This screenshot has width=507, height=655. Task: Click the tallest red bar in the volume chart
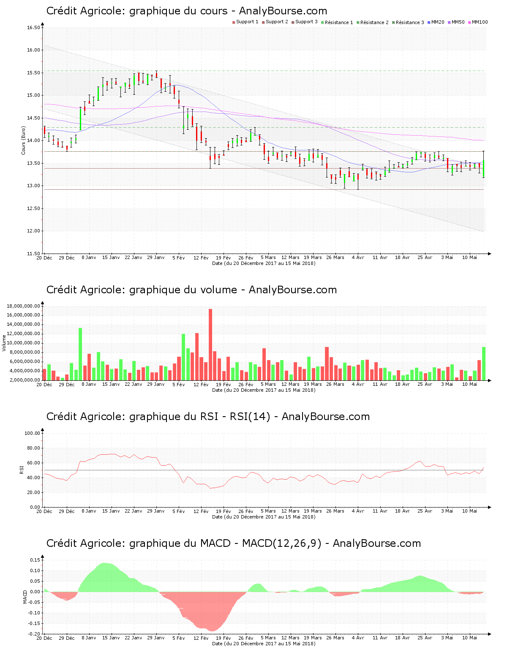210,344
